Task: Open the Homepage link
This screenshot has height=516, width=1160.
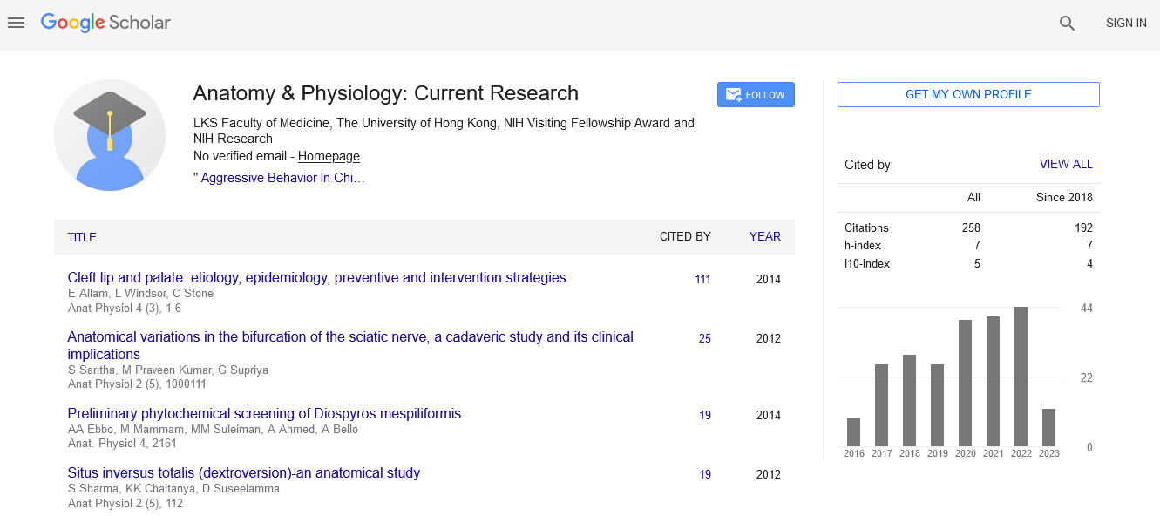Action: pos(329,157)
